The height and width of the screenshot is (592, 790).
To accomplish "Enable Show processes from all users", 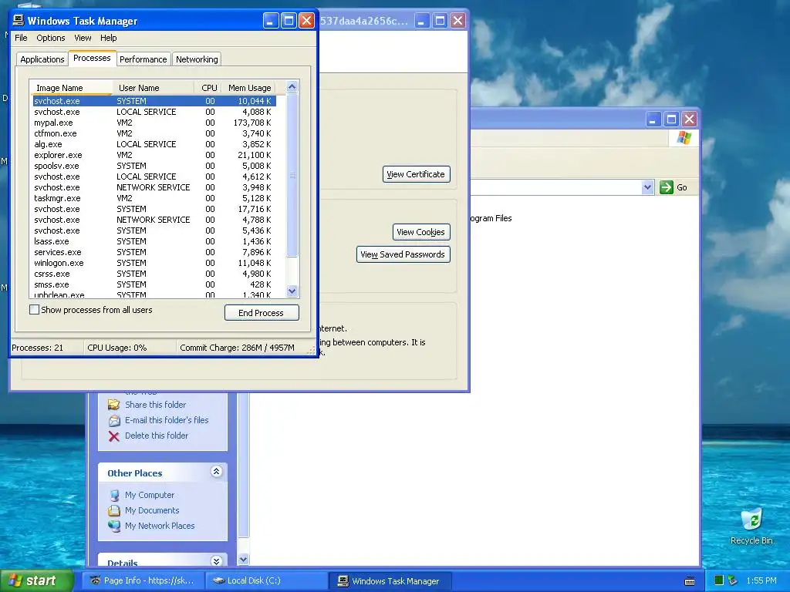I will pyautogui.click(x=34, y=310).
